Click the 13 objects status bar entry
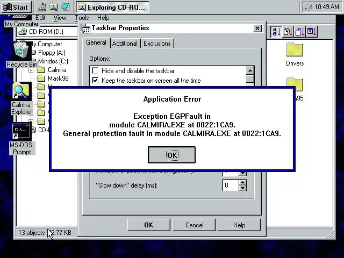The width and height of the screenshot is (344, 258). click(x=31, y=233)
